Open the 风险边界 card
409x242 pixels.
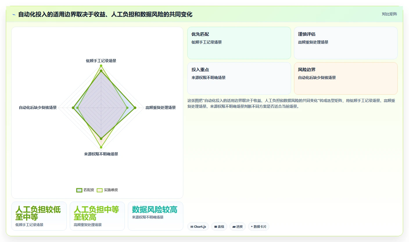click(346, 78)
